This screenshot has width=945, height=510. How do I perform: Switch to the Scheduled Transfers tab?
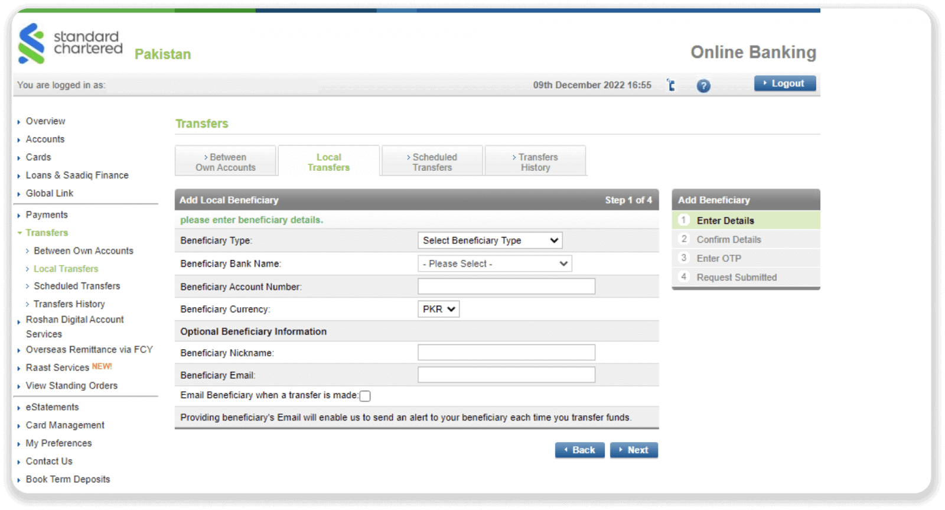point(432,162)
